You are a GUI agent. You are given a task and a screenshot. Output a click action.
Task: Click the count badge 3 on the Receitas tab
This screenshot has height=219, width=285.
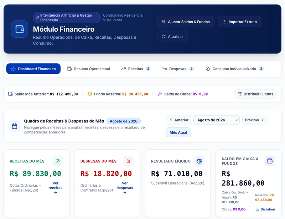[148, 69]
